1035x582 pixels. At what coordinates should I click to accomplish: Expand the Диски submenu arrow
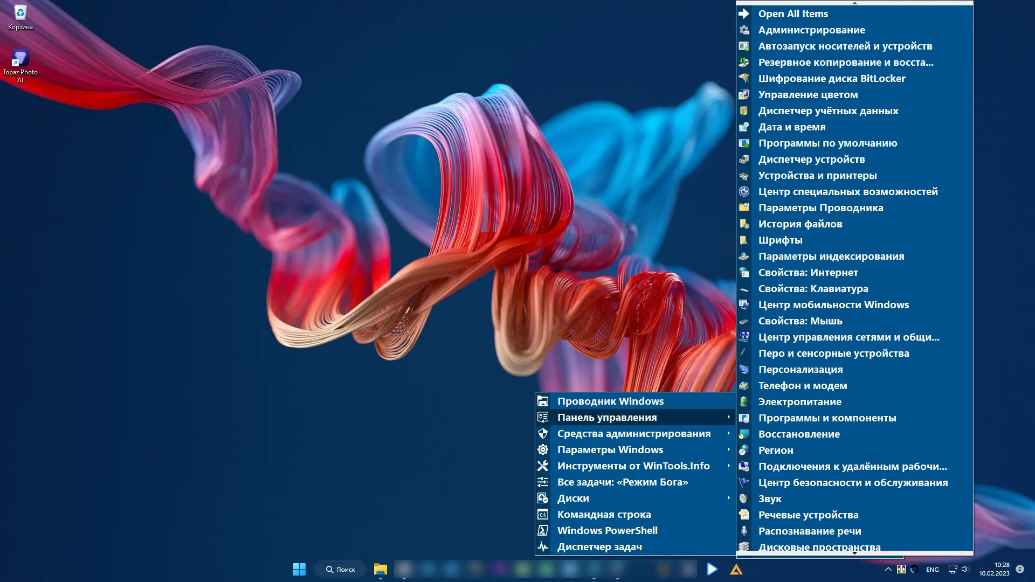coord(728,498)
